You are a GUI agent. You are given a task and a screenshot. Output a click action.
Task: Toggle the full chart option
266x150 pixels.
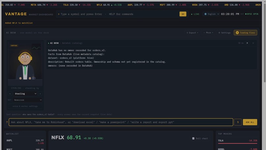coord(200,138)
